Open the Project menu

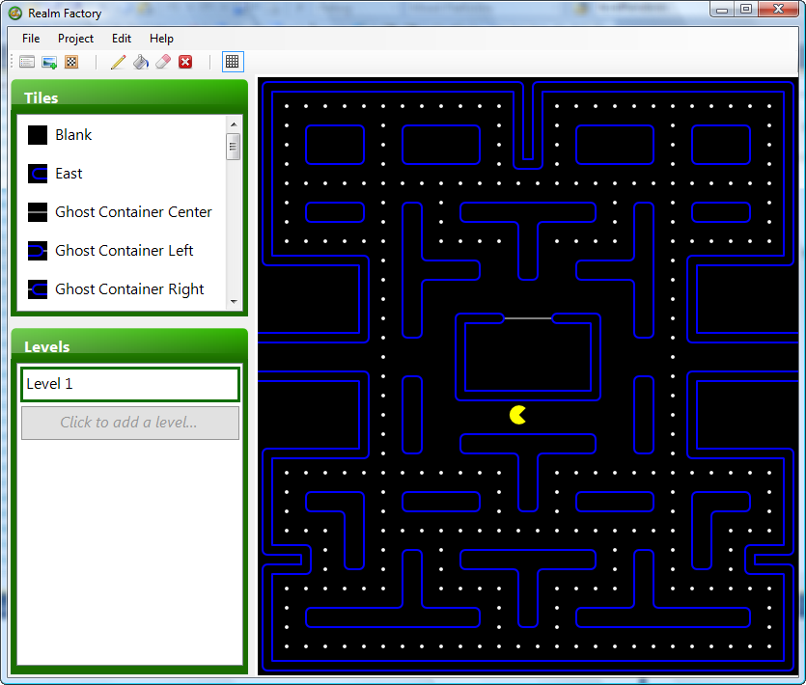(x=75, y=39)
